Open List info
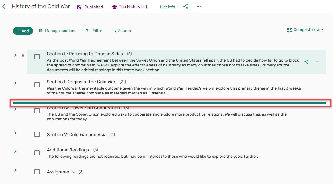This screenshot has width=333, height=184. click(x=167, y=7)
